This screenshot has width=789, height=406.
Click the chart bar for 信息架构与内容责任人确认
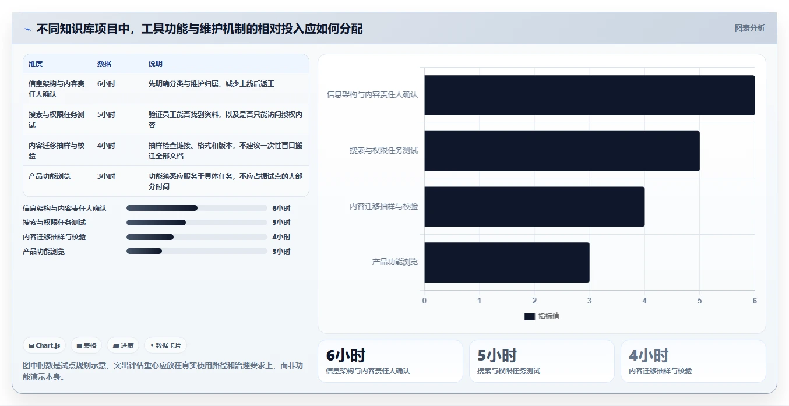(589, 95)
